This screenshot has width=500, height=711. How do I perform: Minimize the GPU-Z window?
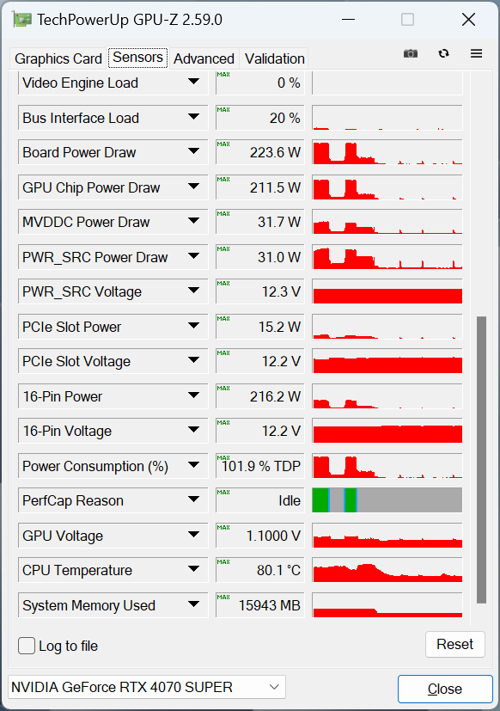[x=348, y=20]
